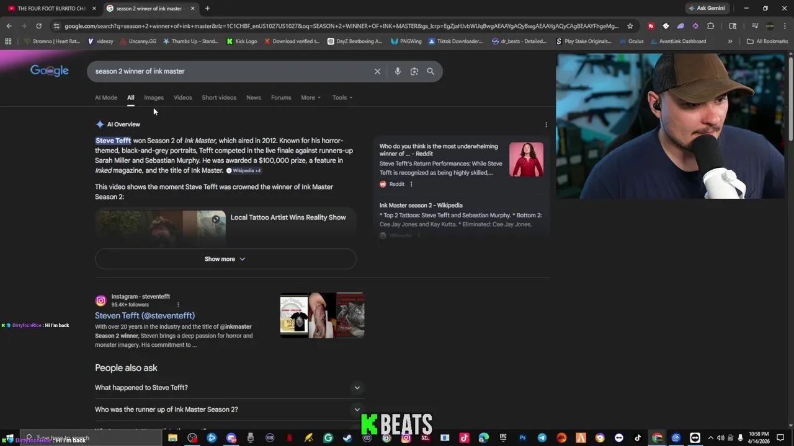The width and height of the screenshot is (794, 446).
Task: Click the highlighted 'Steve Tefft' name
Action: pos(114,141)
